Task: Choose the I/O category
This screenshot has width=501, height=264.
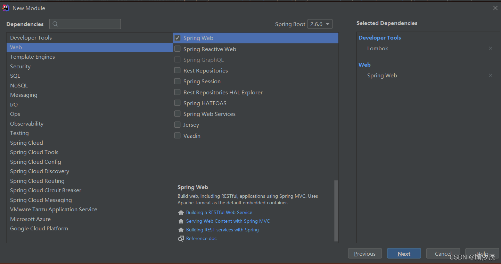Action: click(x=89, y=104)
